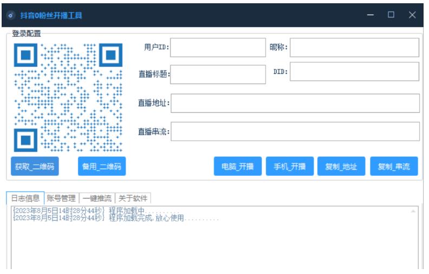
Task: Switch to the 日志信息 tab
Action: click(25, 199)
